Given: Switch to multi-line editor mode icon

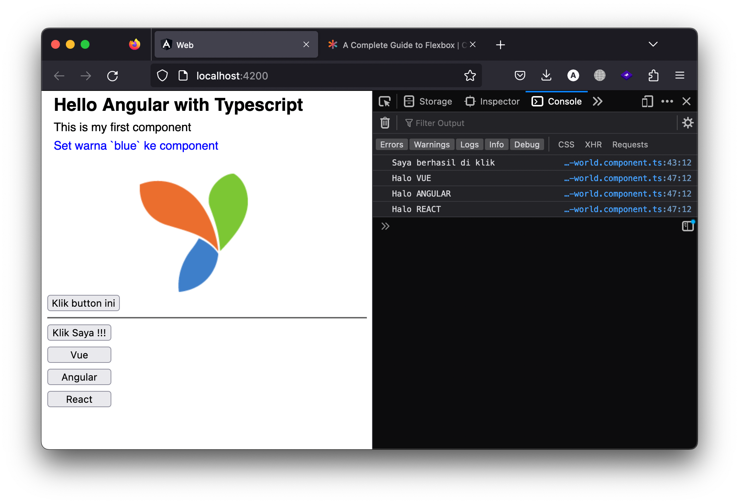Looking at the screenshot, I should pyautogui.click(x=688, y=226).
